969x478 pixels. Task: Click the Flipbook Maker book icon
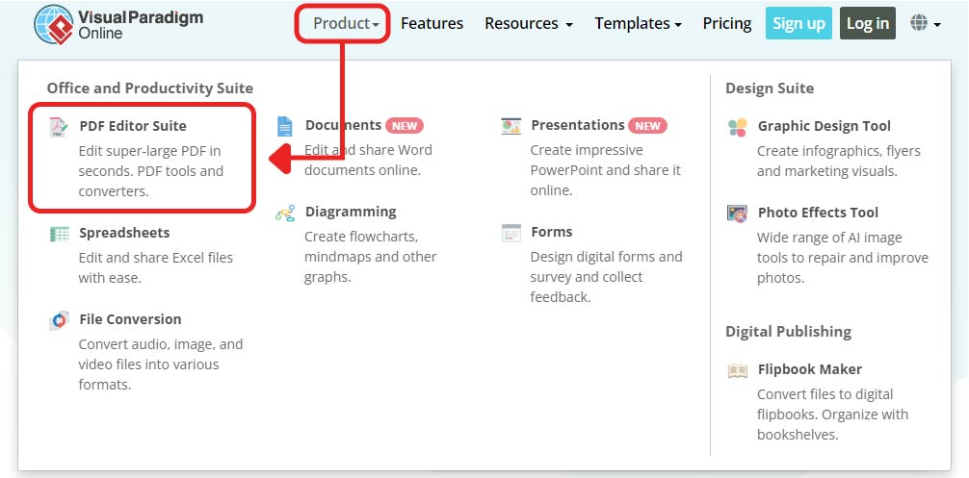[737, 370]
